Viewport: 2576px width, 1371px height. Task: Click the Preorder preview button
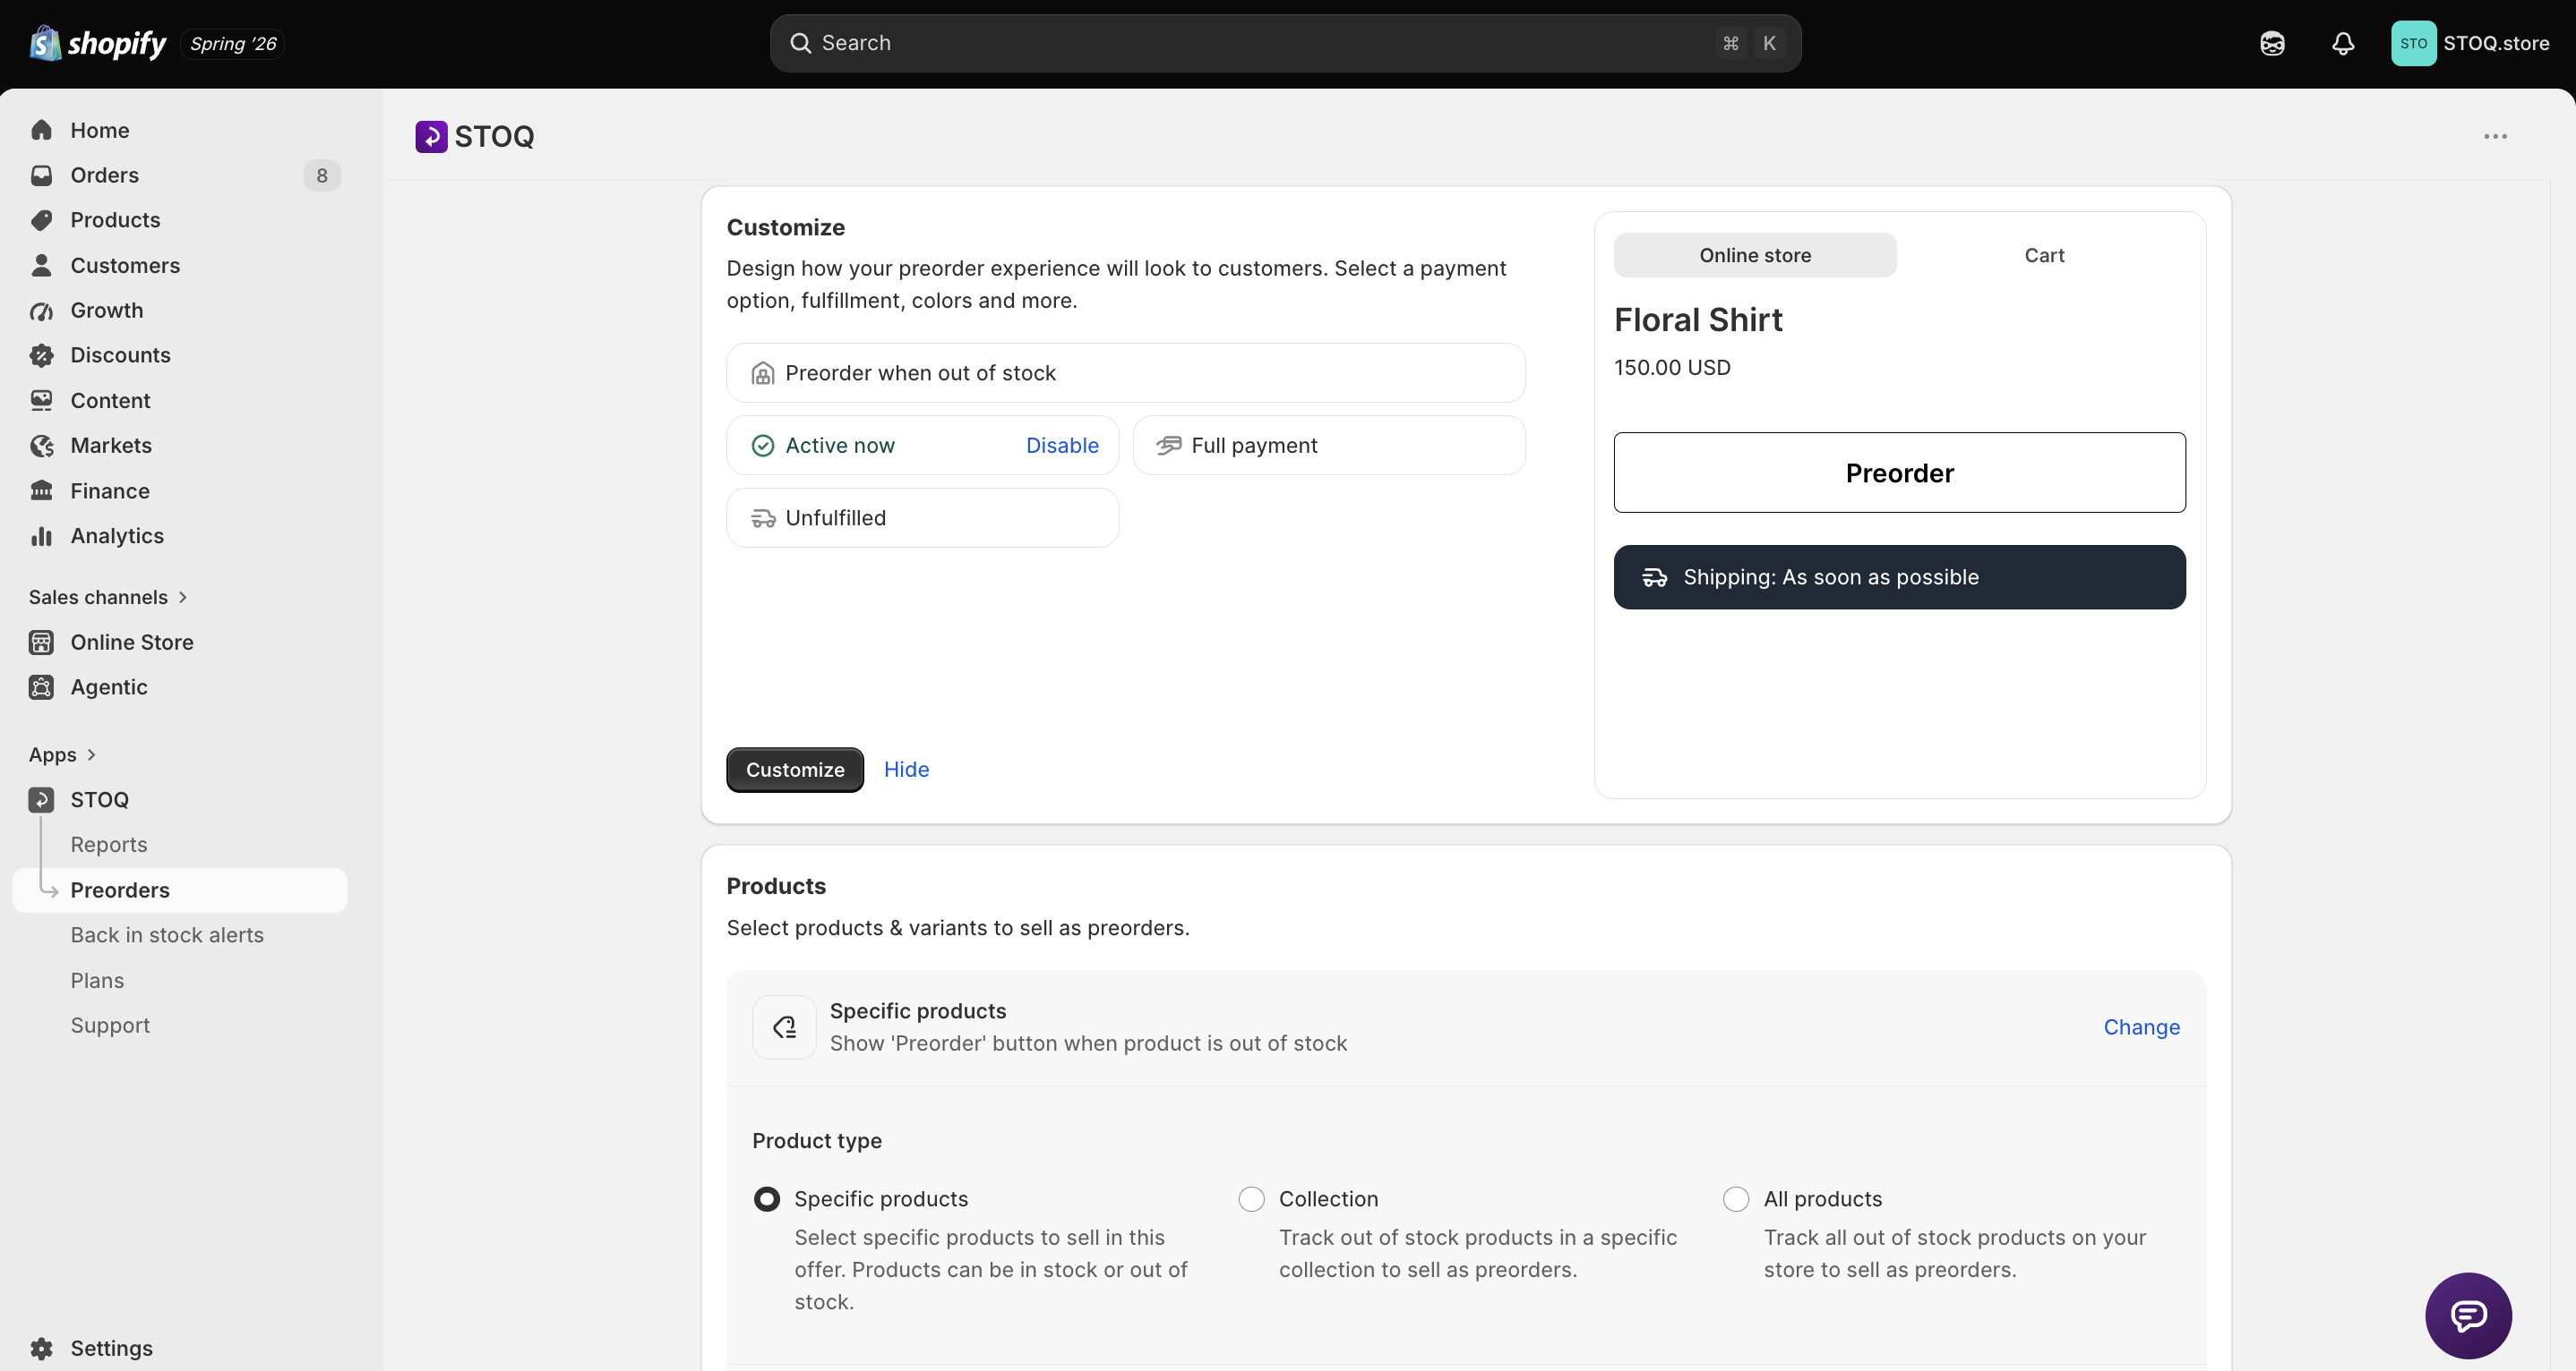[1899, 473]
